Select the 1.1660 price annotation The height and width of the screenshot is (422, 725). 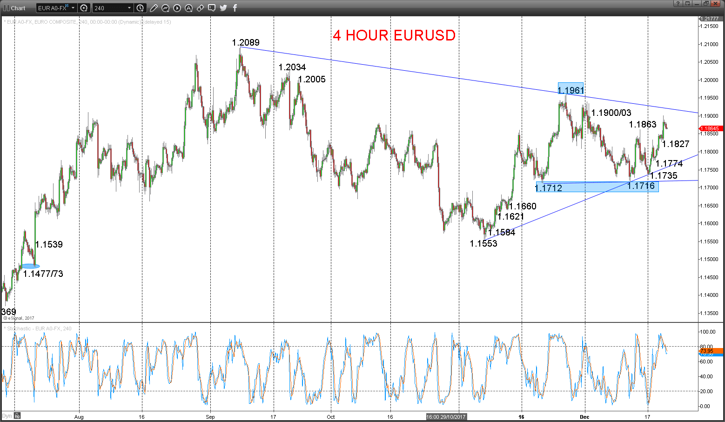tap(523, 206)
